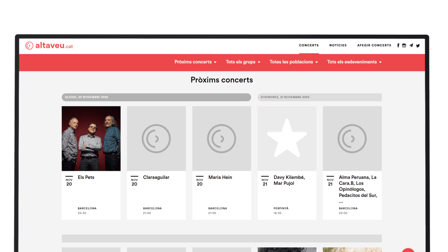Open the Twitter social icon

[x=418, y=45]
